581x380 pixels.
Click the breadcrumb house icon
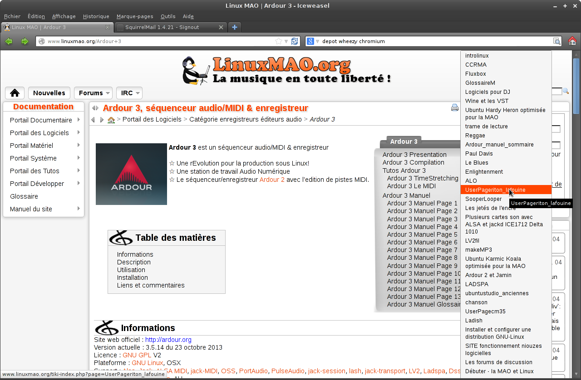click(x=111, y=120)
